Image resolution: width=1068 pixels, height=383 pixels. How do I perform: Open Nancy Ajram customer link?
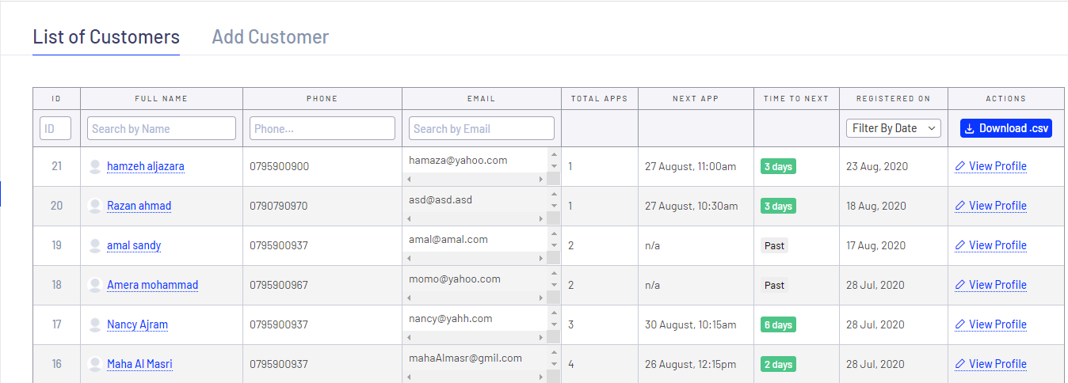pyautogui.click(x=138, y=324)
